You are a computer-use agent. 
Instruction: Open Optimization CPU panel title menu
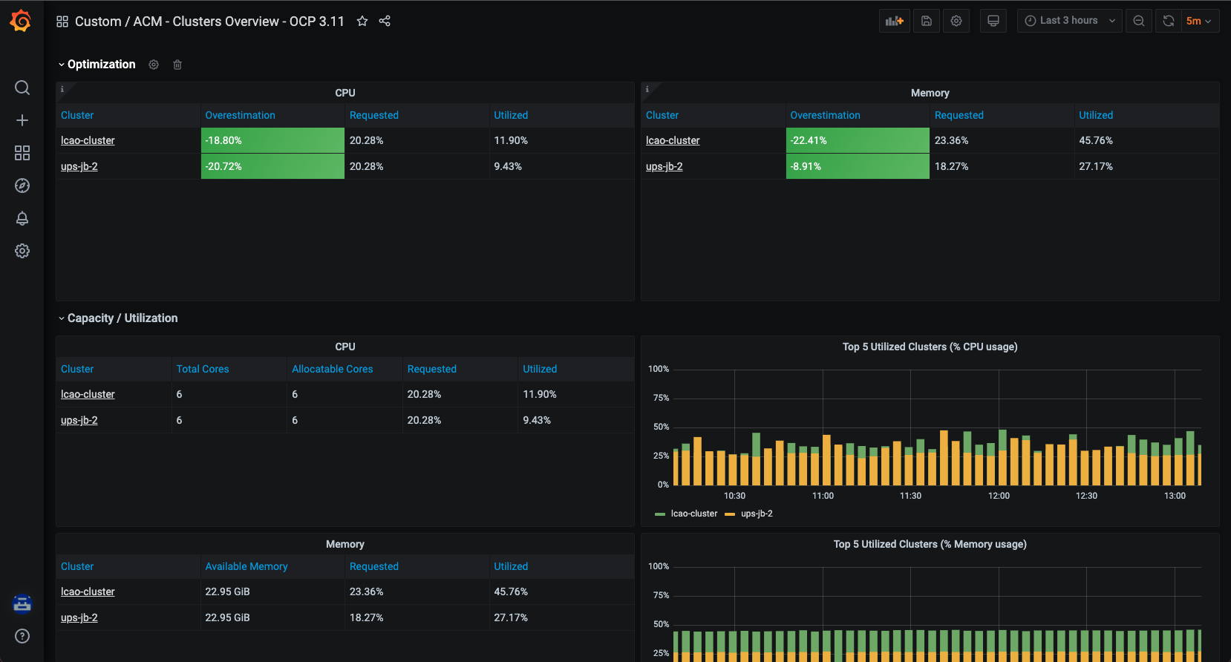coord(345,93)
